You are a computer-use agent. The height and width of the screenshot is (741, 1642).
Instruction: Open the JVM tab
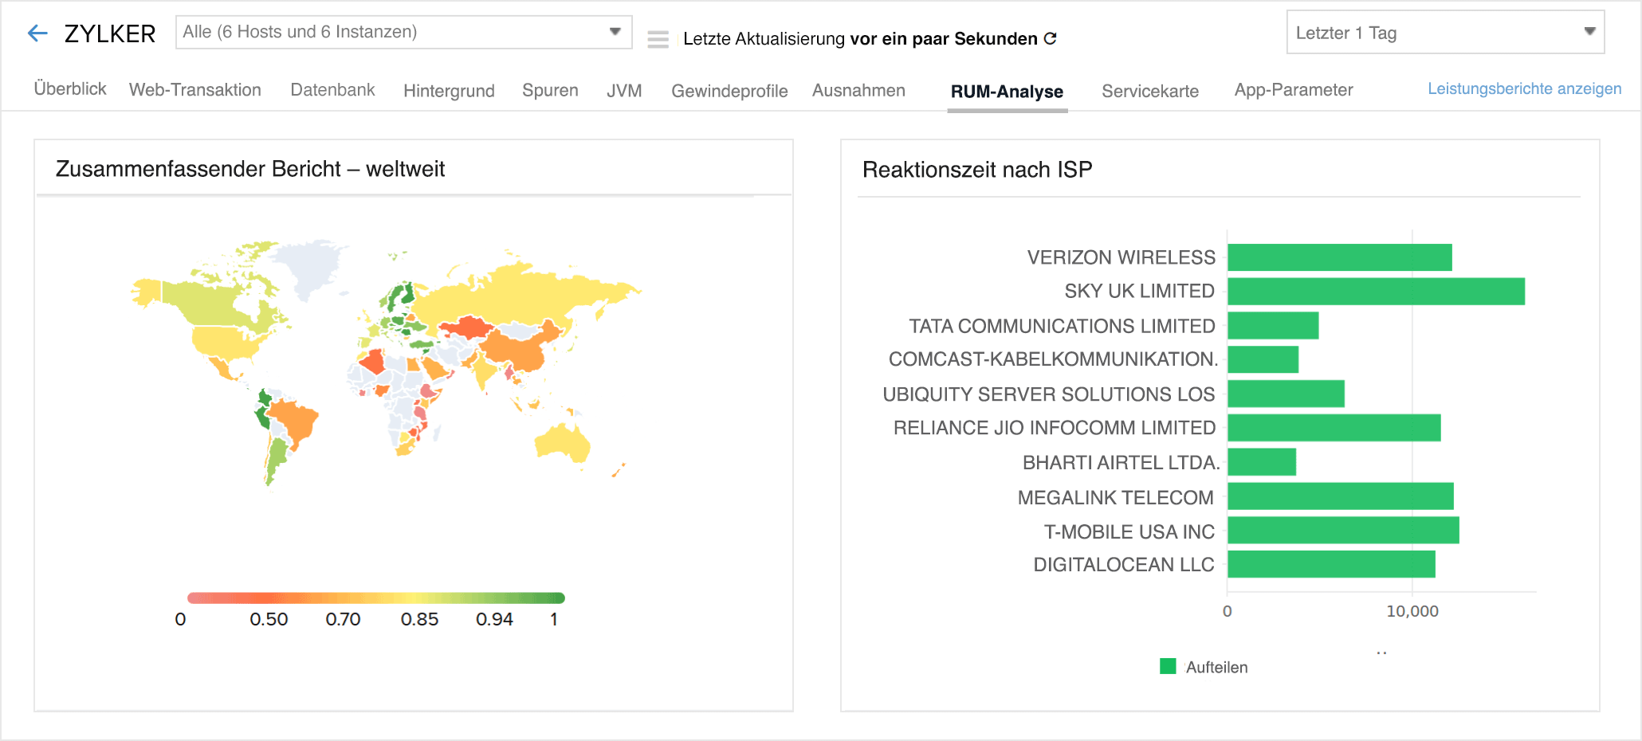tap(625, 90)
